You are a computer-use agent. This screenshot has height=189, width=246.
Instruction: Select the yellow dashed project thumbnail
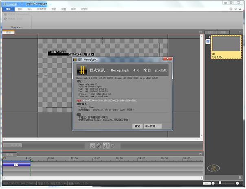tap(226, 47)
